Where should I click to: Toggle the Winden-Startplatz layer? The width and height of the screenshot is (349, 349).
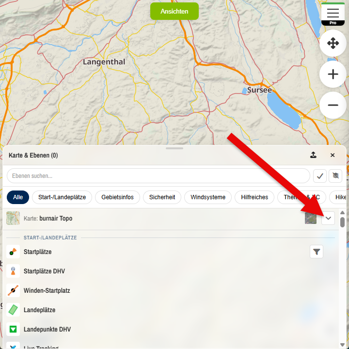47,291
